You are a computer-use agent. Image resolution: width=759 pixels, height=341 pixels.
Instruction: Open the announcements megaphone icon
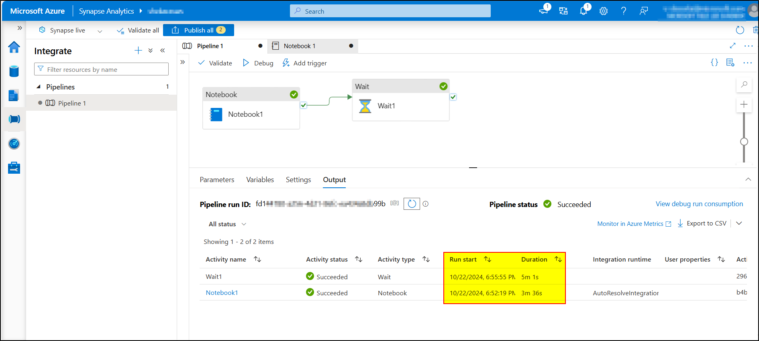544,11
